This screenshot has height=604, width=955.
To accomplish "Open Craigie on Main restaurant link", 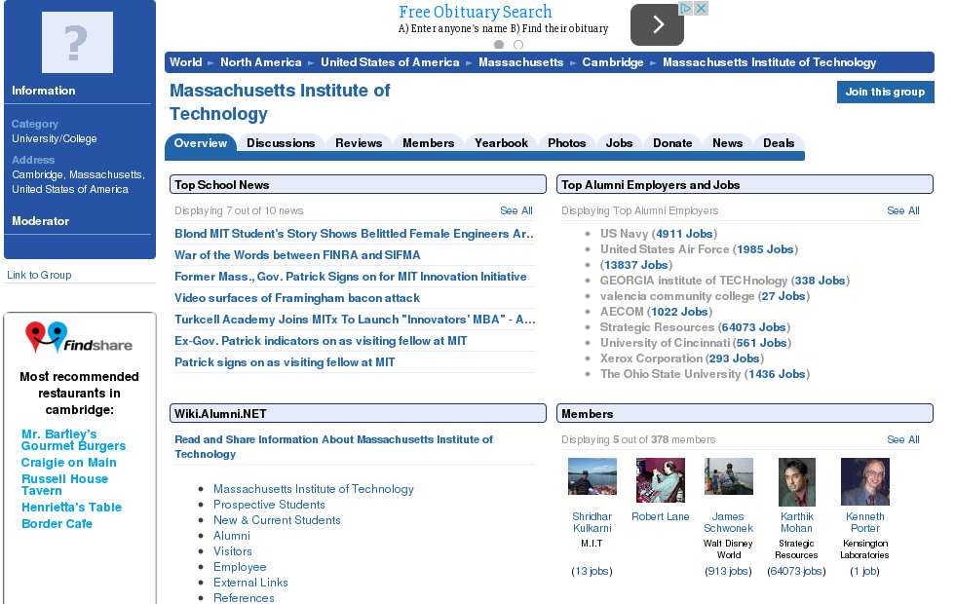I will 69,463.
